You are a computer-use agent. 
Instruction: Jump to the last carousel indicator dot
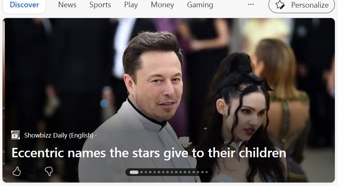coord(206,172)
